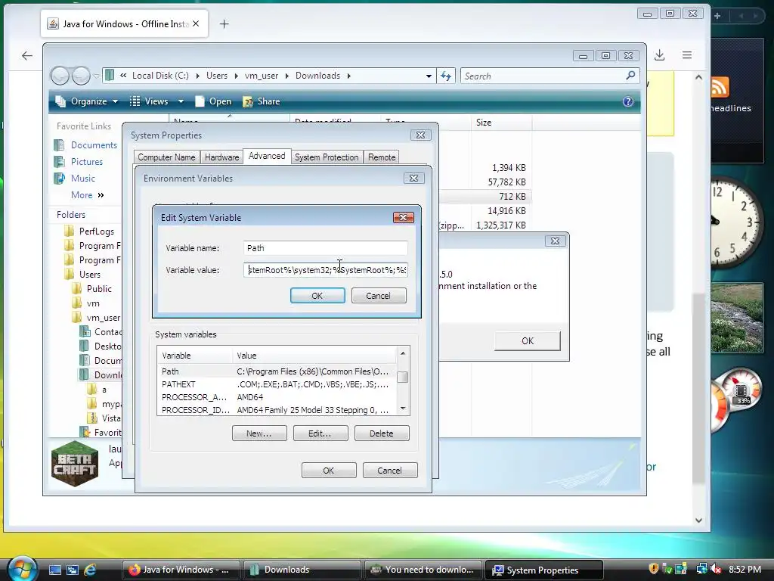Select the Path row in System variables
This screenshot has height=581, width=774.
point(277,371)
